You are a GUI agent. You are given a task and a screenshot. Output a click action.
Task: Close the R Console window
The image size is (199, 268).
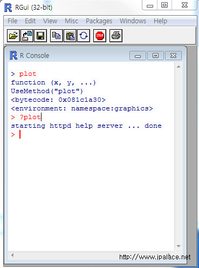tap(173, 56)
